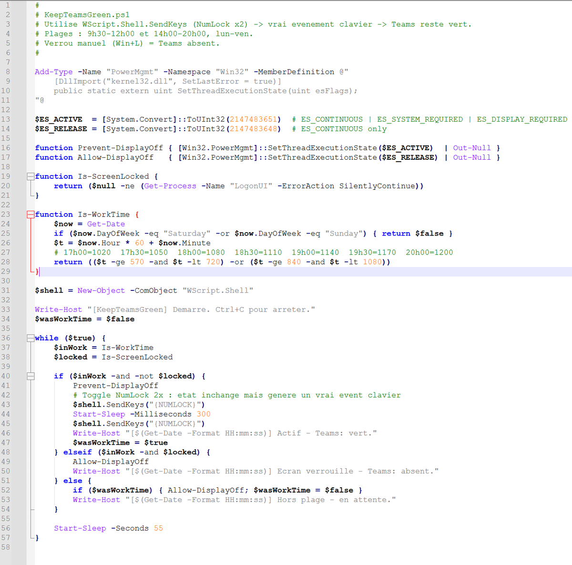Click '9h30-12h00' in the Plages comment
The height and width of the screenshot is (565, 572).
(111, 34)
